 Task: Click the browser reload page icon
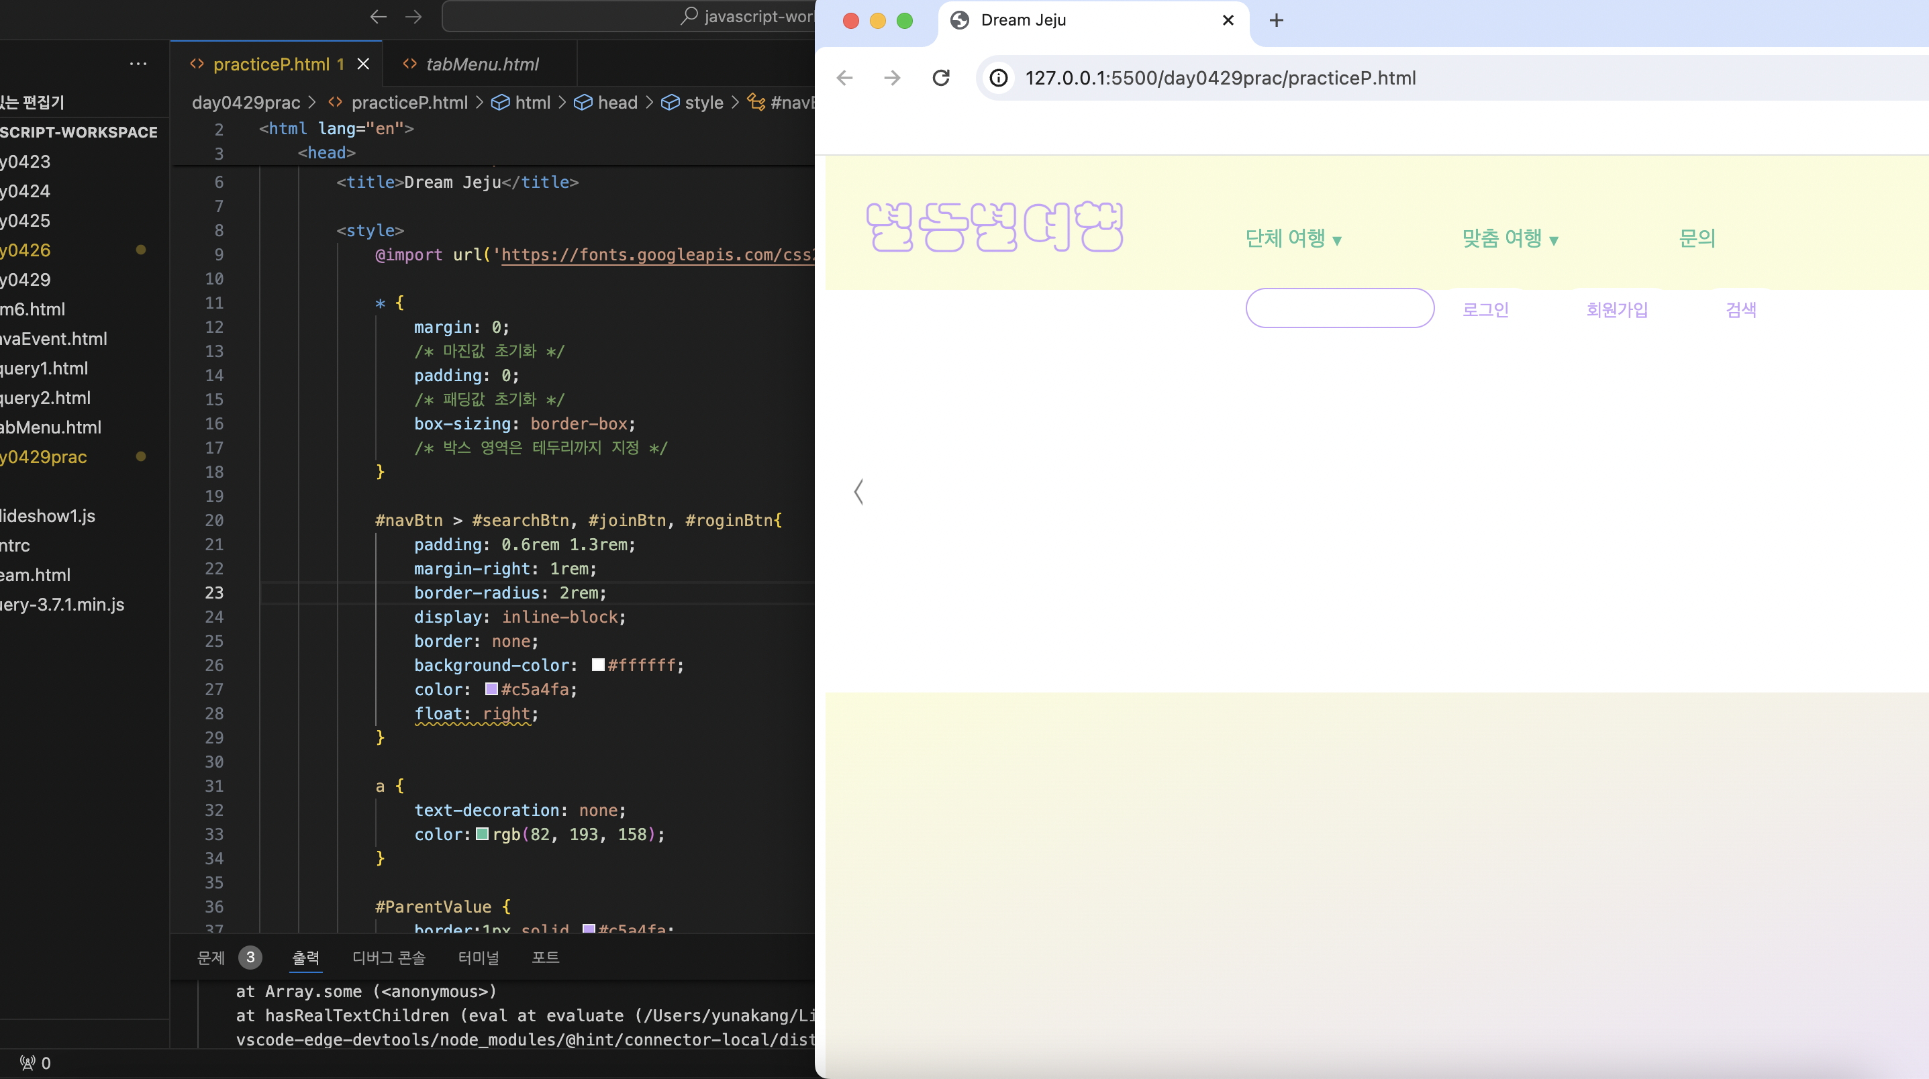(x=940, y=78)
